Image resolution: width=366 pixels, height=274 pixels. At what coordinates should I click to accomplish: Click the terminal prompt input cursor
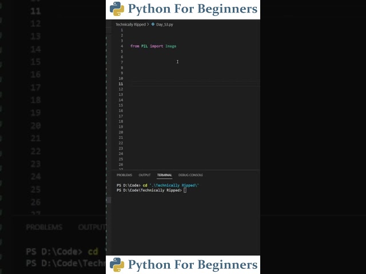[185, 190]
